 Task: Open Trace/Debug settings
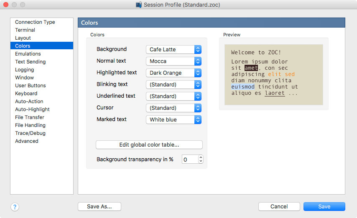[x=42, y=133]
